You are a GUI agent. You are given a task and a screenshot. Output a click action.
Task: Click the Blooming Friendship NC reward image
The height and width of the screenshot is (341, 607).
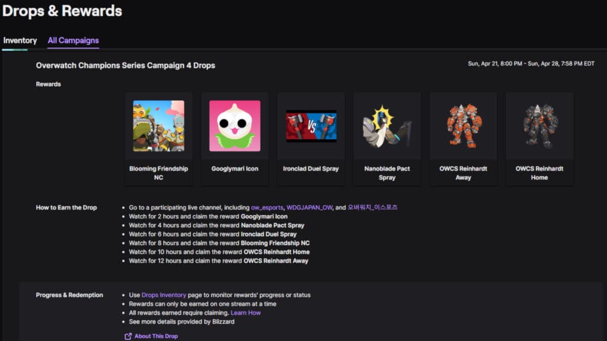point(158,126)
